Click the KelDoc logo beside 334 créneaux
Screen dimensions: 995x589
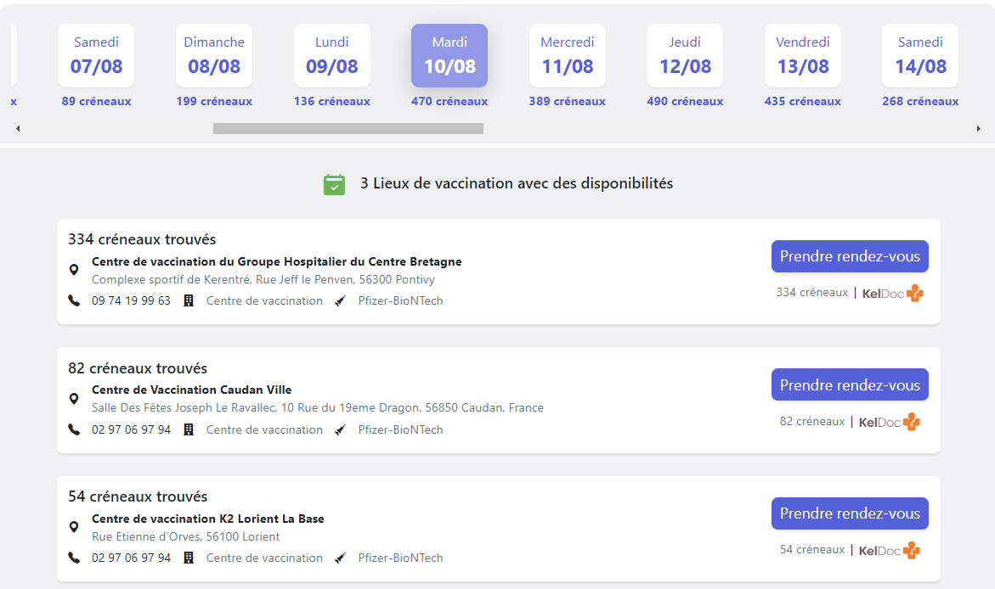tap(892, 293)
